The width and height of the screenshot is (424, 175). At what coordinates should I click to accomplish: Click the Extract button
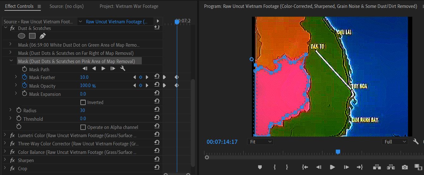click(391, 167)
